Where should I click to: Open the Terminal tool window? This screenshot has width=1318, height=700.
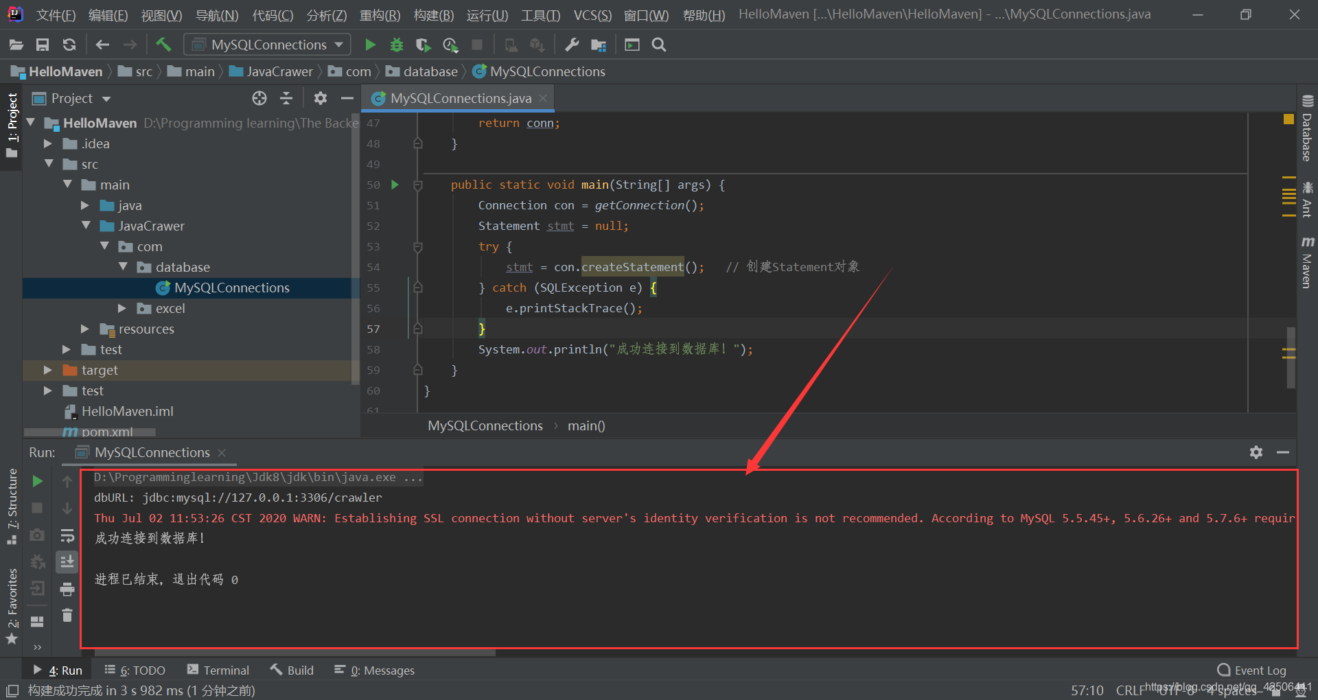pyautogui.click(x=218, y=670)
